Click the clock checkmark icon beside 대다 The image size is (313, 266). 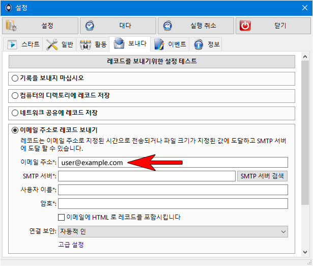coord(90,25)
